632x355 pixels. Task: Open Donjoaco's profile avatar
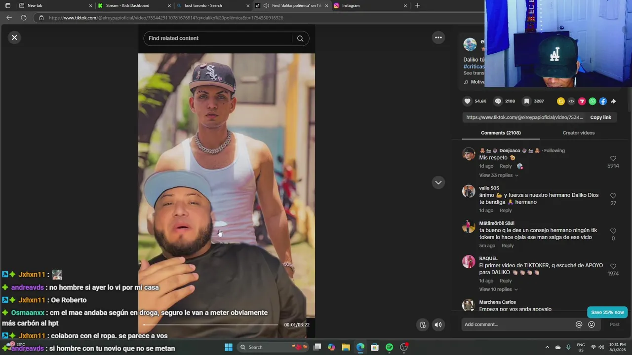(469, 154)
